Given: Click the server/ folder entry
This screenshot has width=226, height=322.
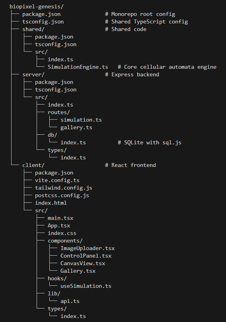Looking at the screenshot, I should (33, 75).
